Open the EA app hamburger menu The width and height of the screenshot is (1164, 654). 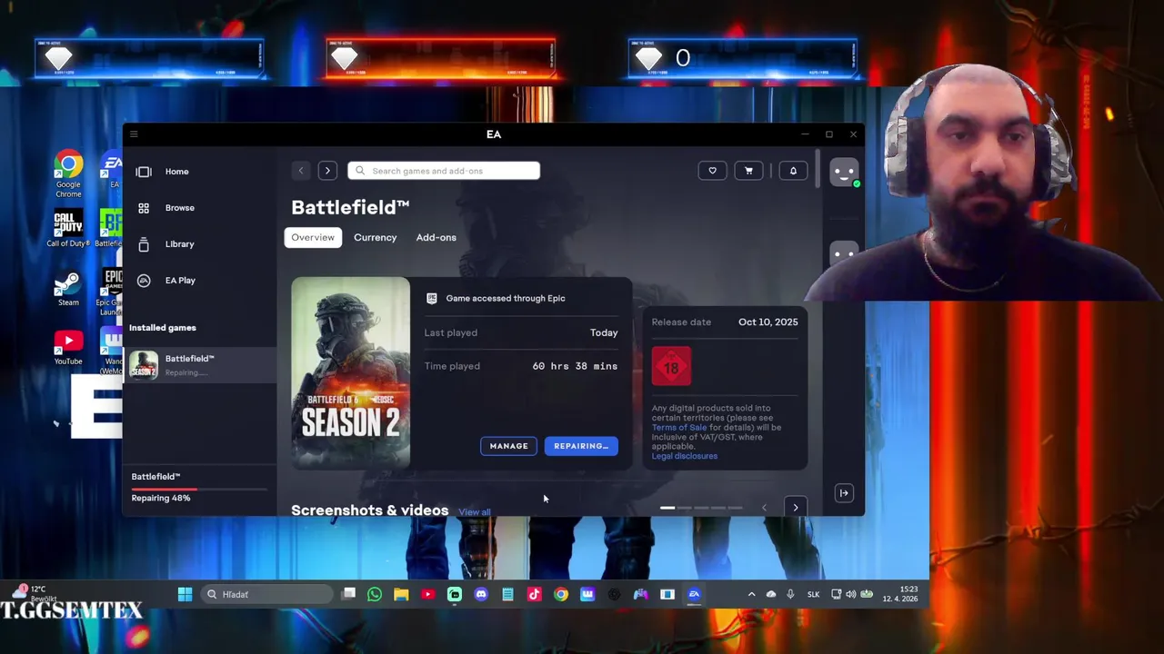(134, 134)
